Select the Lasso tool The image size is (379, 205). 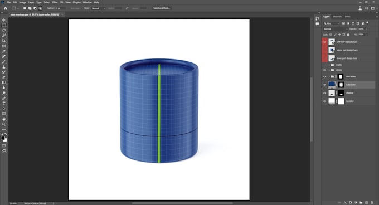[x=4, y=31]
